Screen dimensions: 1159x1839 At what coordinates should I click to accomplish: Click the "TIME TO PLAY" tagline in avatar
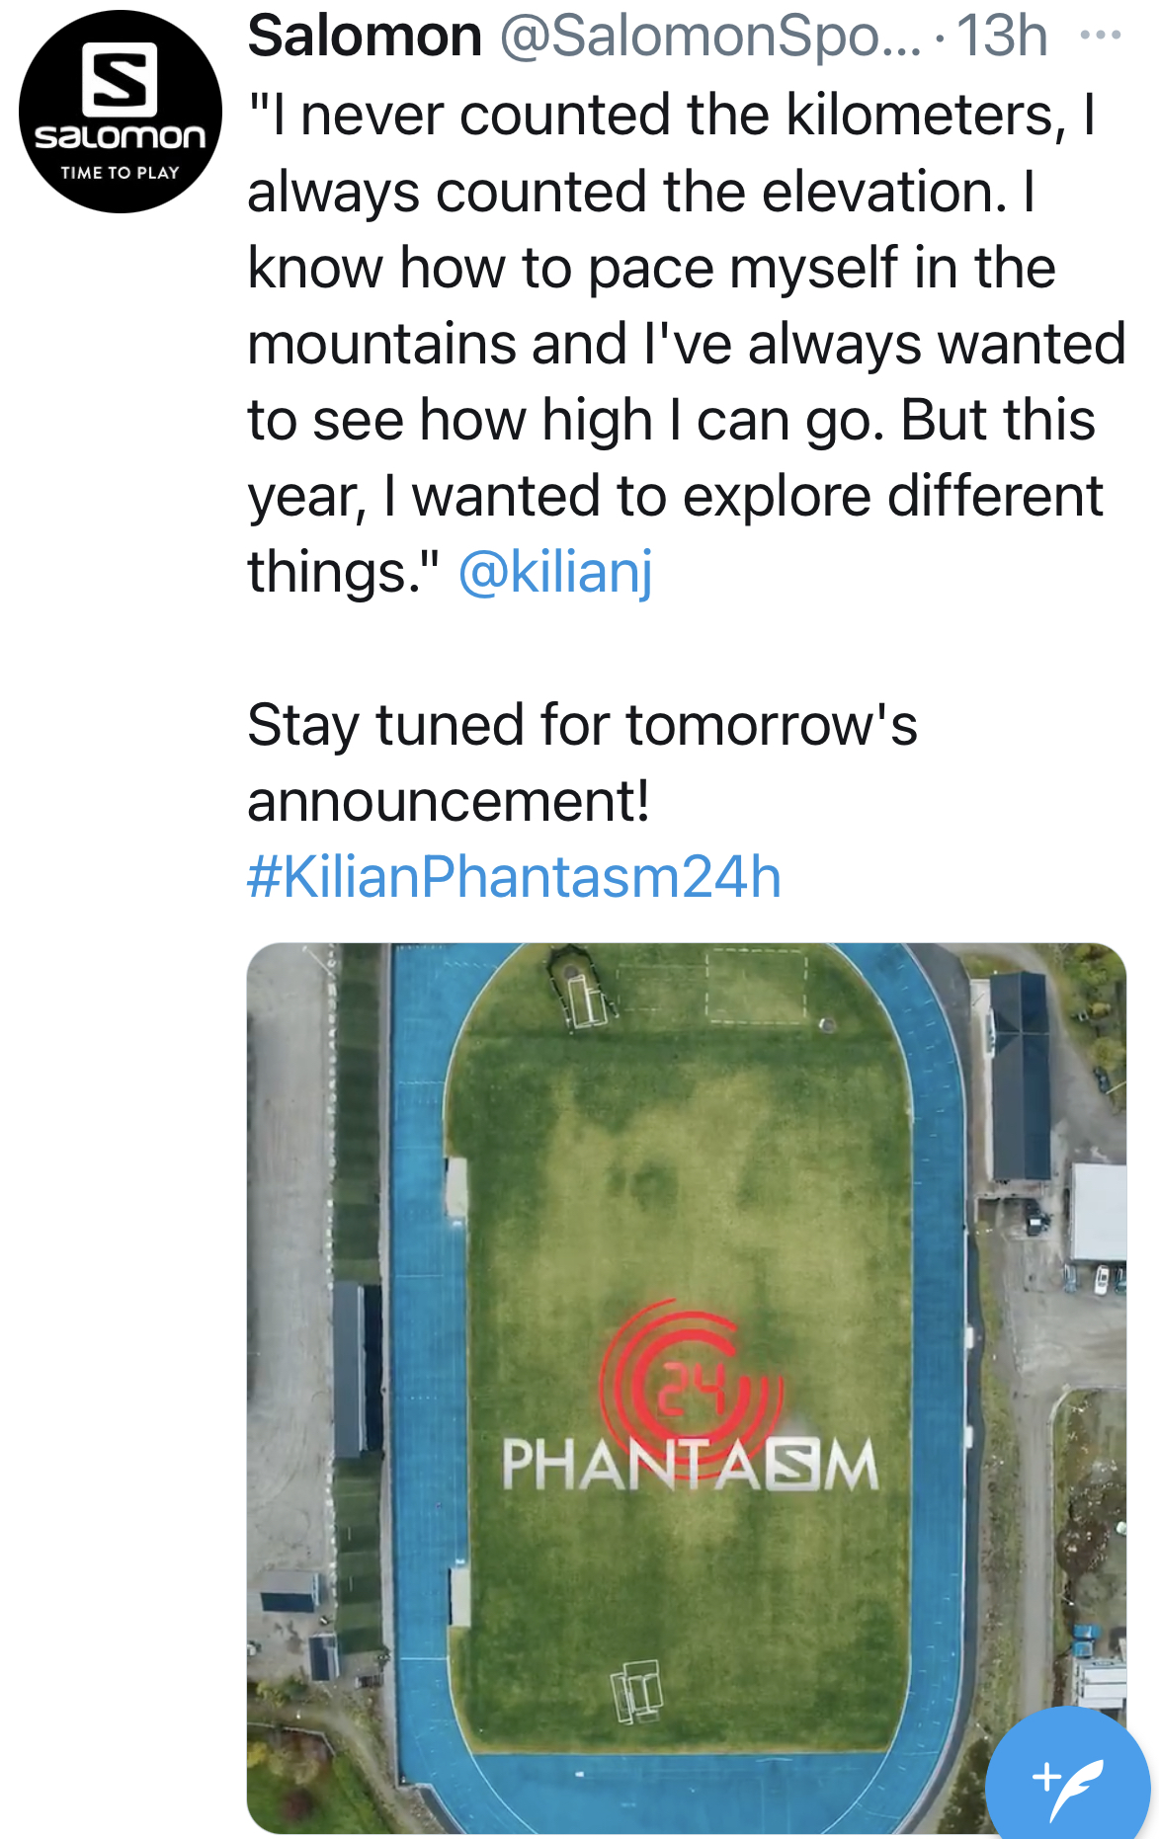click(120, 173)
